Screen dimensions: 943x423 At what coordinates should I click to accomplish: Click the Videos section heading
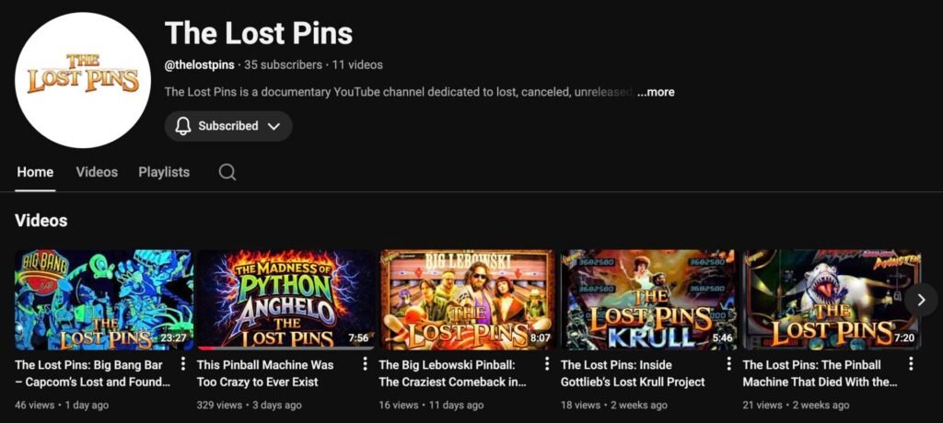pyautogui.click(x=41, y=221)
